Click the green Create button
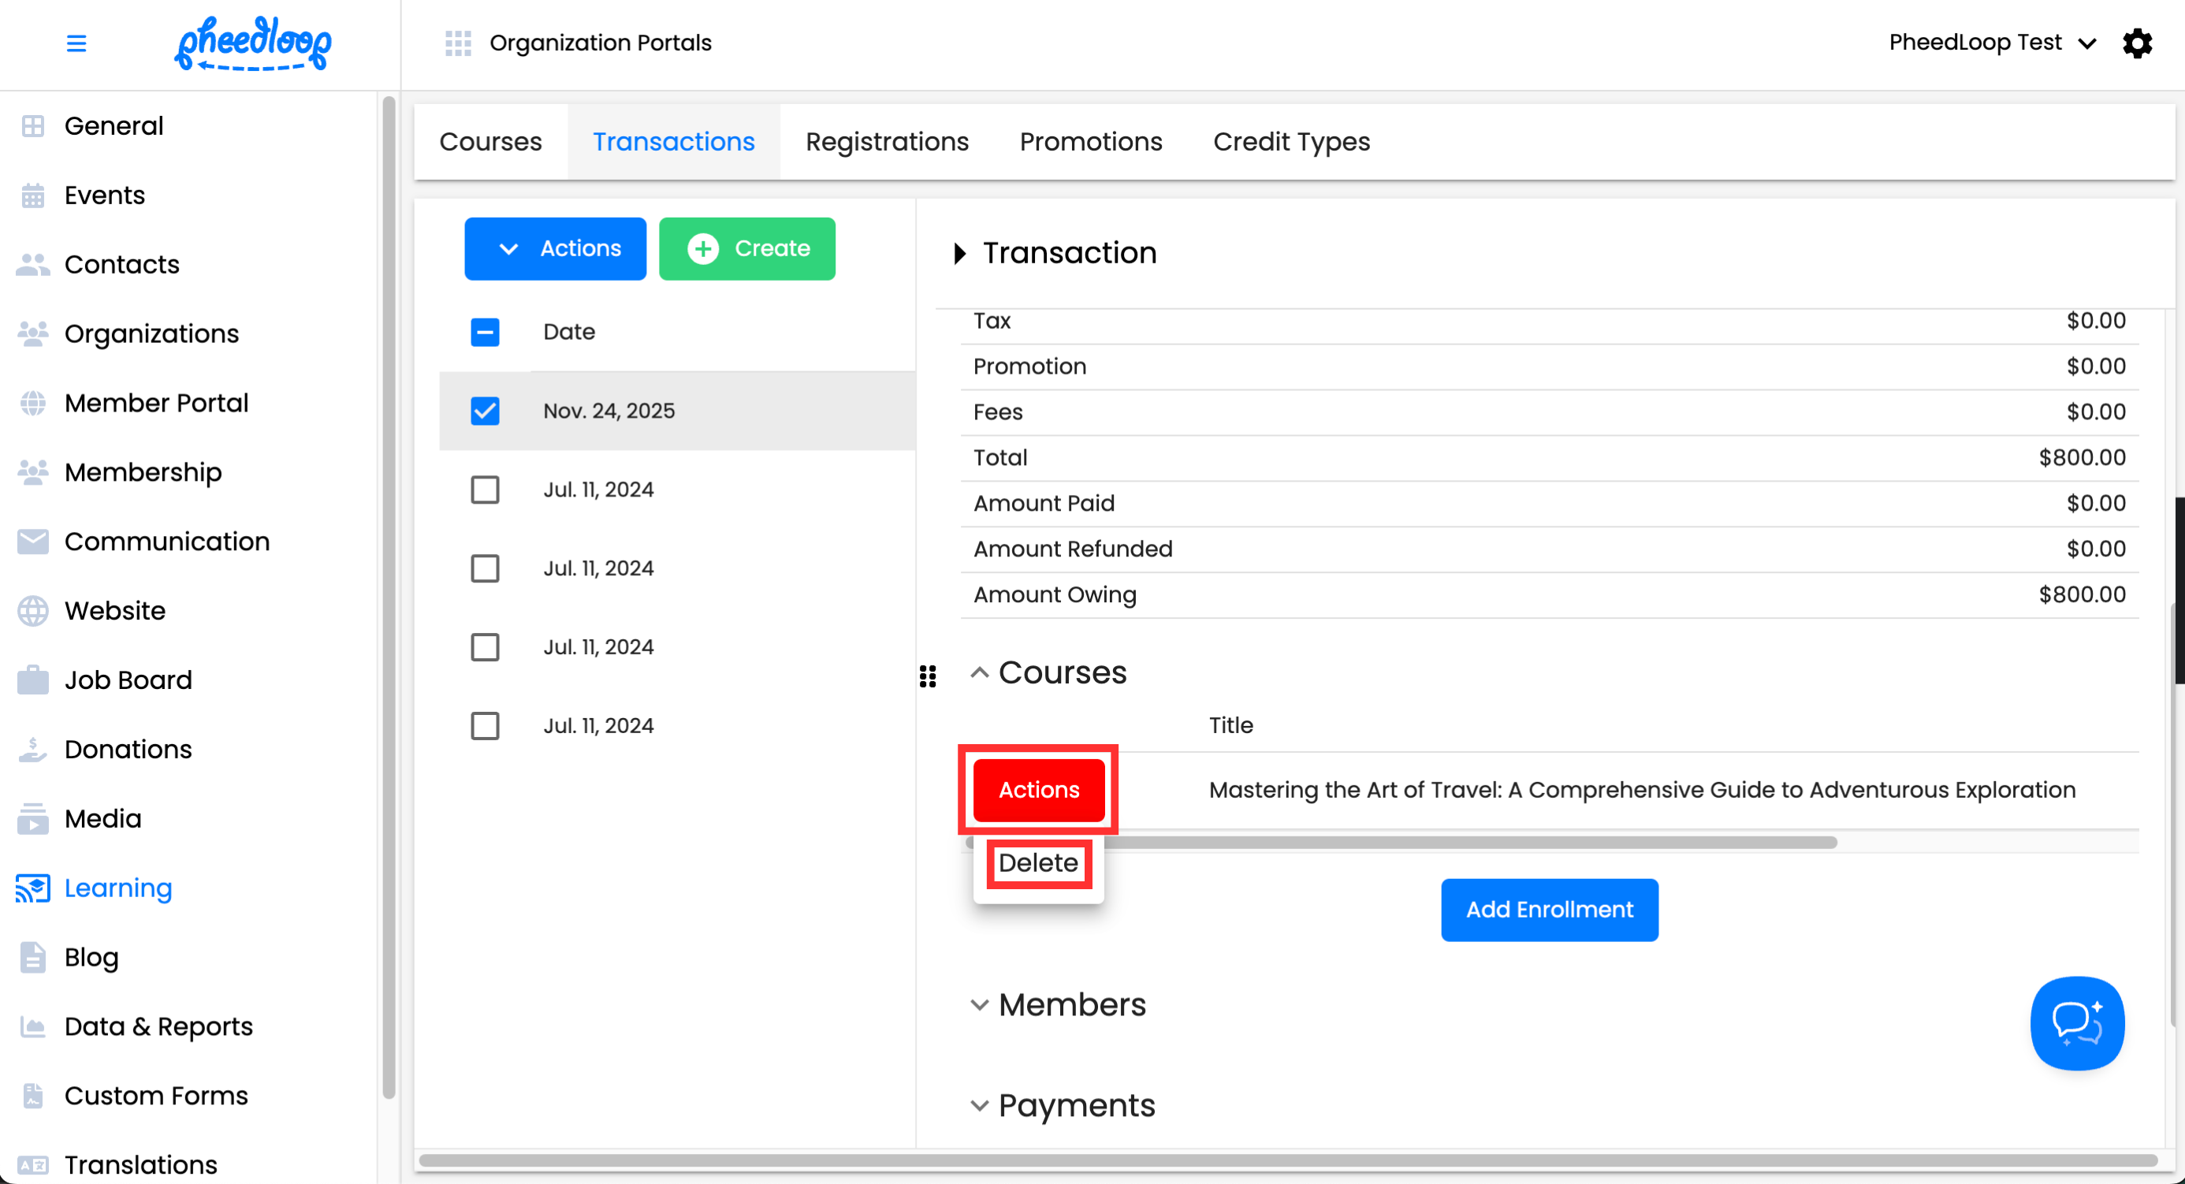 tap(746, 248)
